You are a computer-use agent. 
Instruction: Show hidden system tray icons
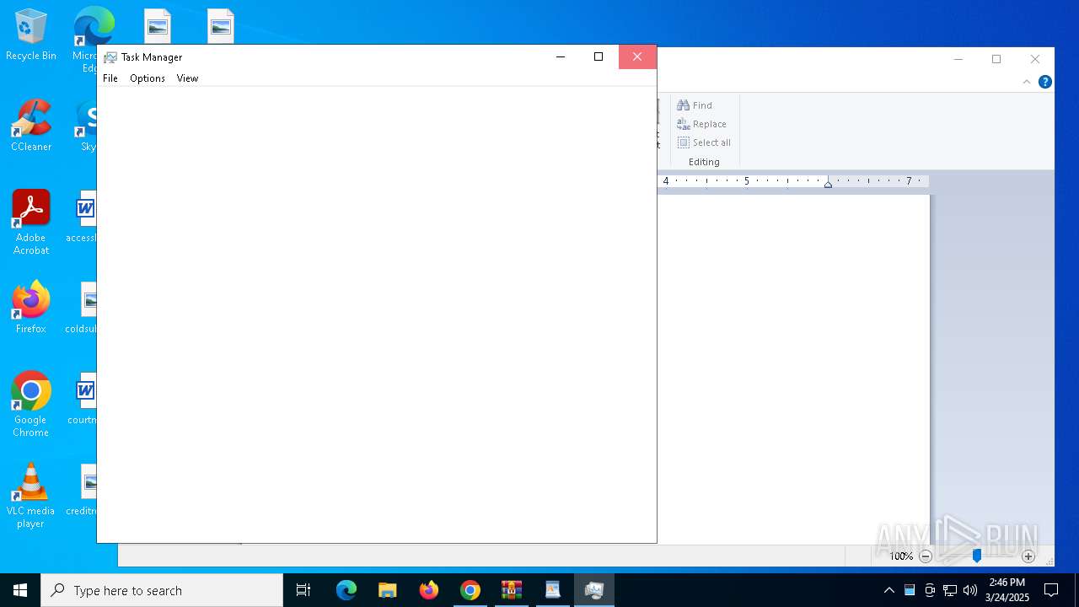(x=888, y=590)
